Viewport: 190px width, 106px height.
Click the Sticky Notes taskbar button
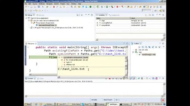click(x=75, y=104)
